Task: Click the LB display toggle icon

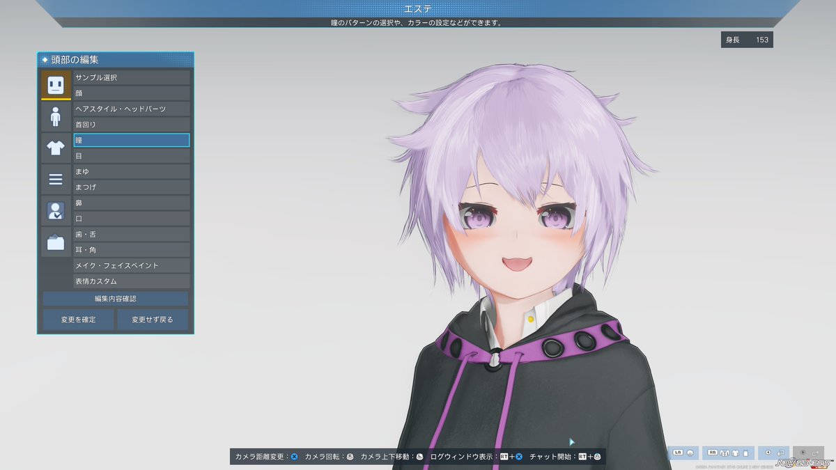Action: [683, 453]
